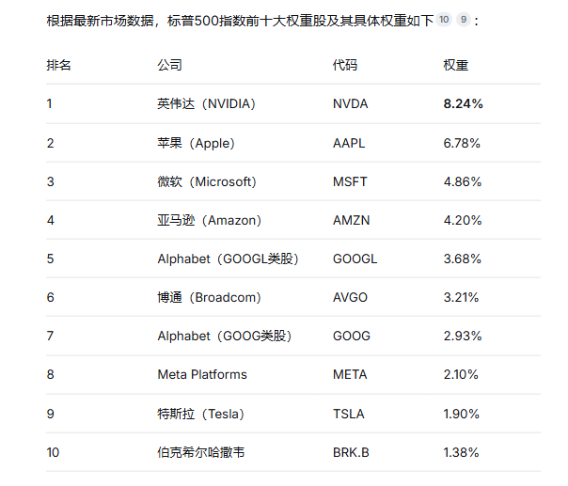Image resolution: width=568 pixels, height=486 pixels.
Task: Select the TSLA ticker code
Action: pyautogui.click(x=349, y=414)
